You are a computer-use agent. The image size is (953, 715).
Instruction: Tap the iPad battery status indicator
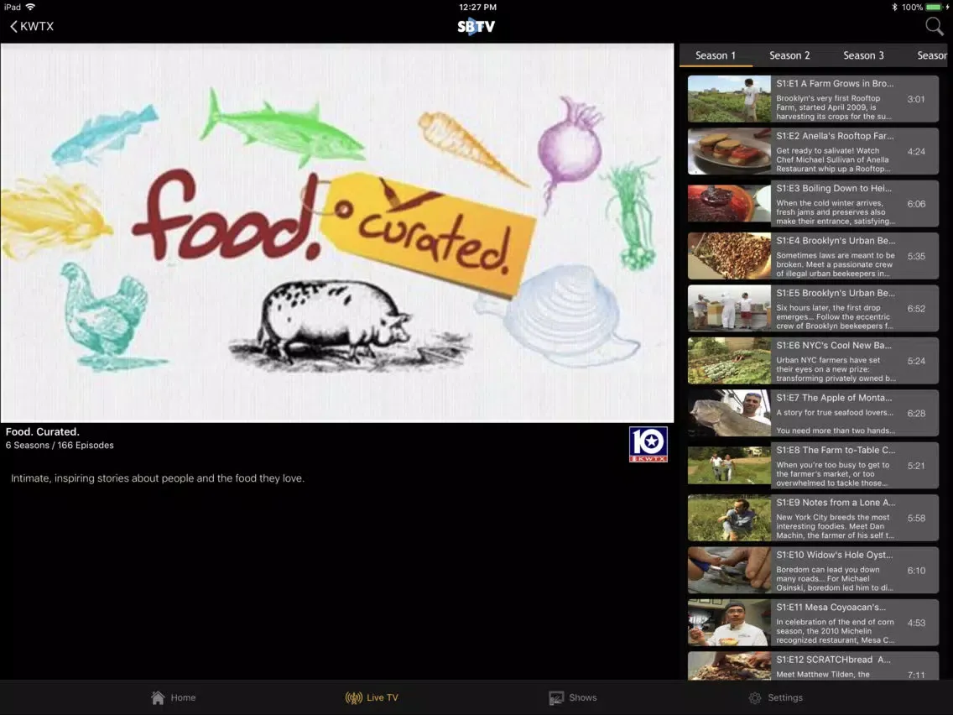pos(933,7)
